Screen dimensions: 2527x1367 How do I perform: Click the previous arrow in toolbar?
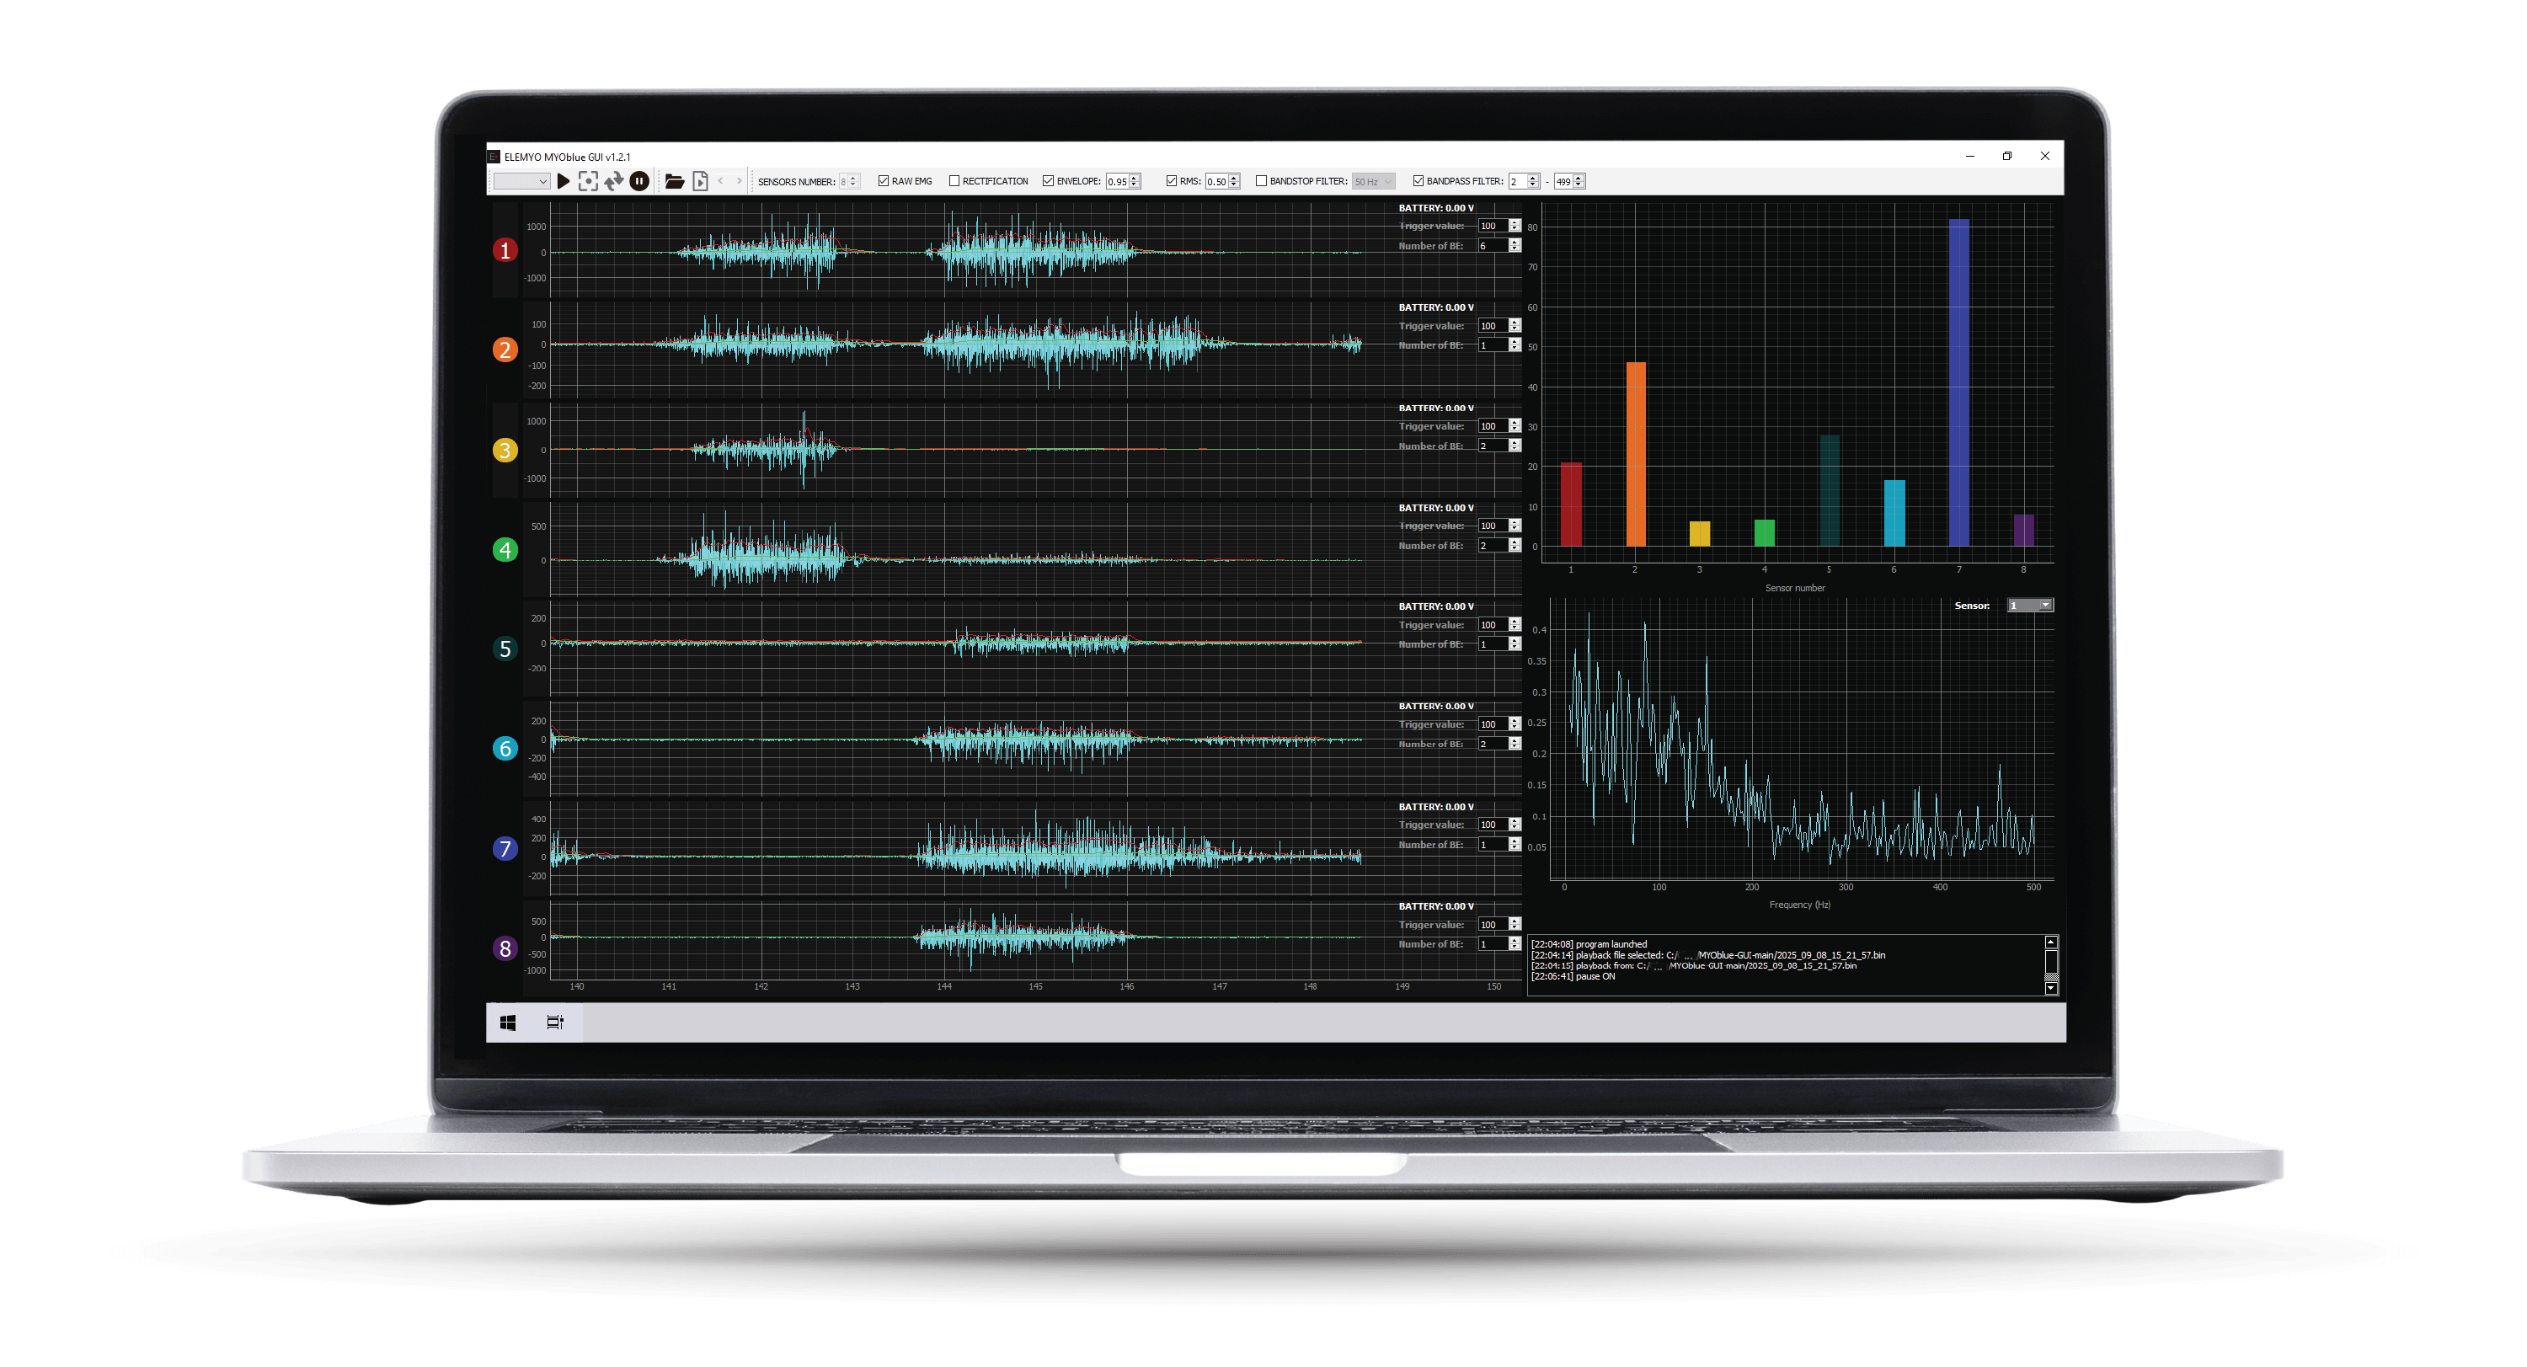click(721, 181)
